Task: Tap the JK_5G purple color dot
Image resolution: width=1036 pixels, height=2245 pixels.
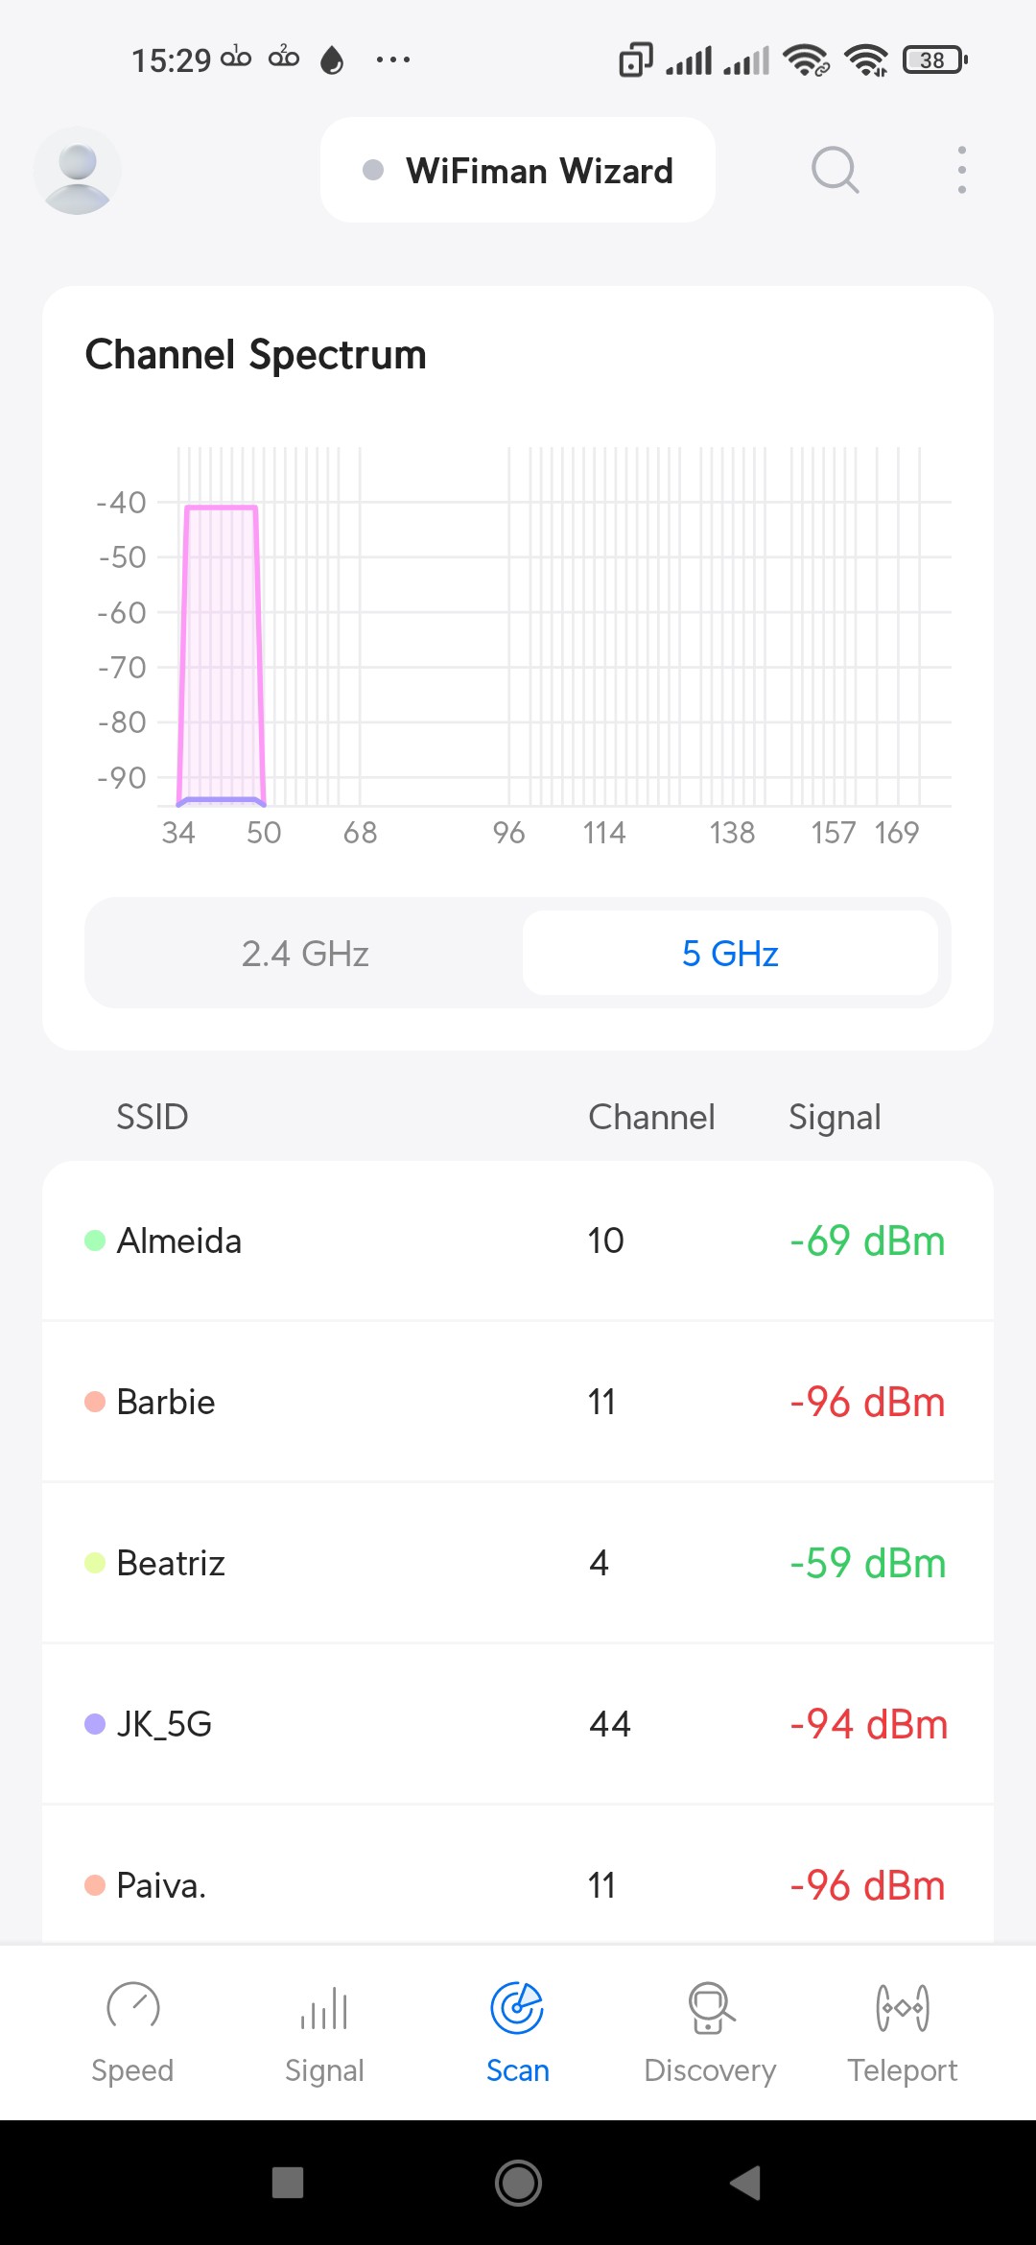Action: pyautogui.click(x=95, y=1724)
